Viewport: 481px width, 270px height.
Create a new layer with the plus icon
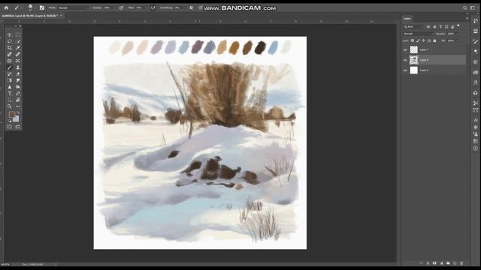455,263
